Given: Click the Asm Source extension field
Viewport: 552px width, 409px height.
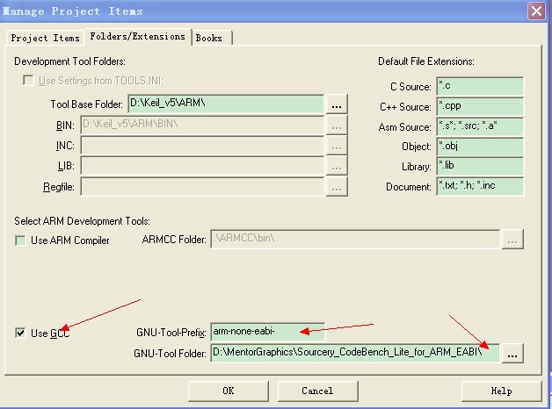Looking at the screenshot, I should pos(479,126).
